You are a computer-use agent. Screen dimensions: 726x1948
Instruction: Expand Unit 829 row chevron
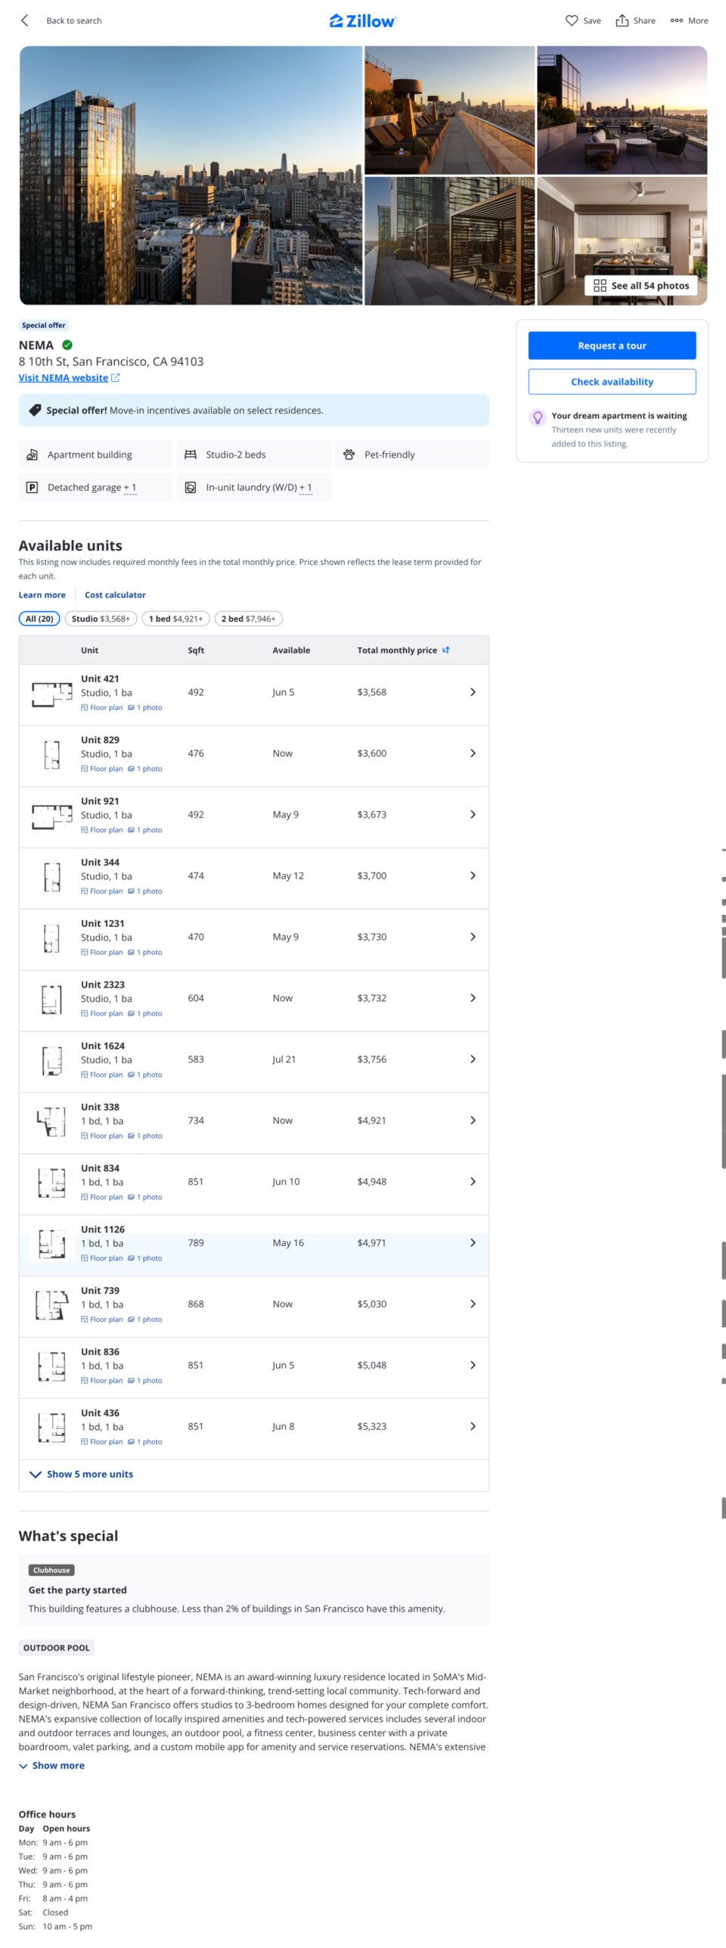tap(473, 753)
